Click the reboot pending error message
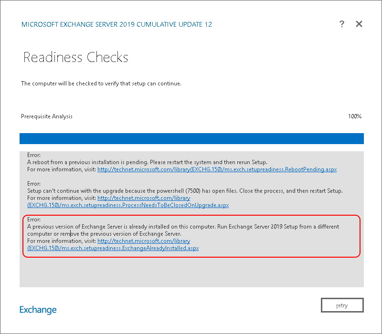 (x=147, y=162)
